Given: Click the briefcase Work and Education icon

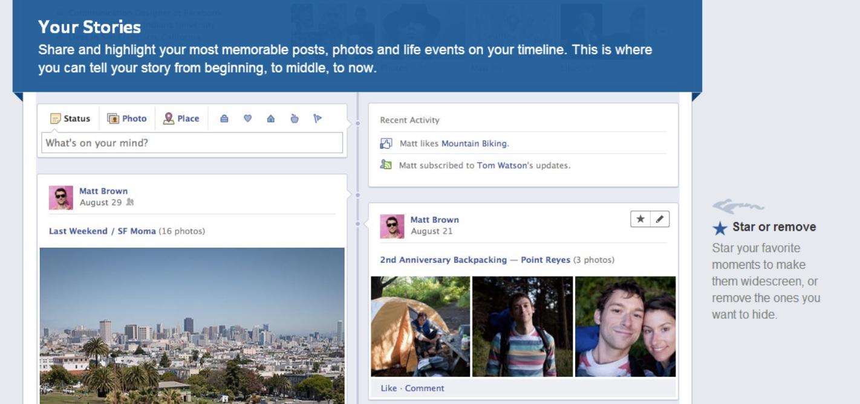Looking at the screenshot, I should [224, 119].
